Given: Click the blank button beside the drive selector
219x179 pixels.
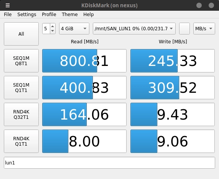Looking at the screenshot, I should pos(184,29).
